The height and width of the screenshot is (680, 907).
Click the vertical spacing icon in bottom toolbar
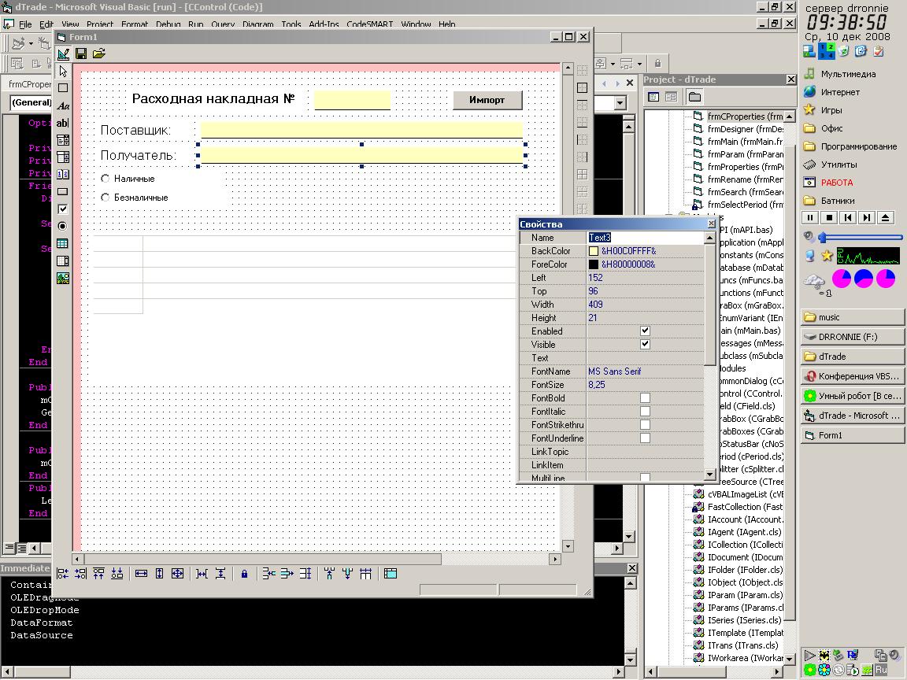point(220,574)
